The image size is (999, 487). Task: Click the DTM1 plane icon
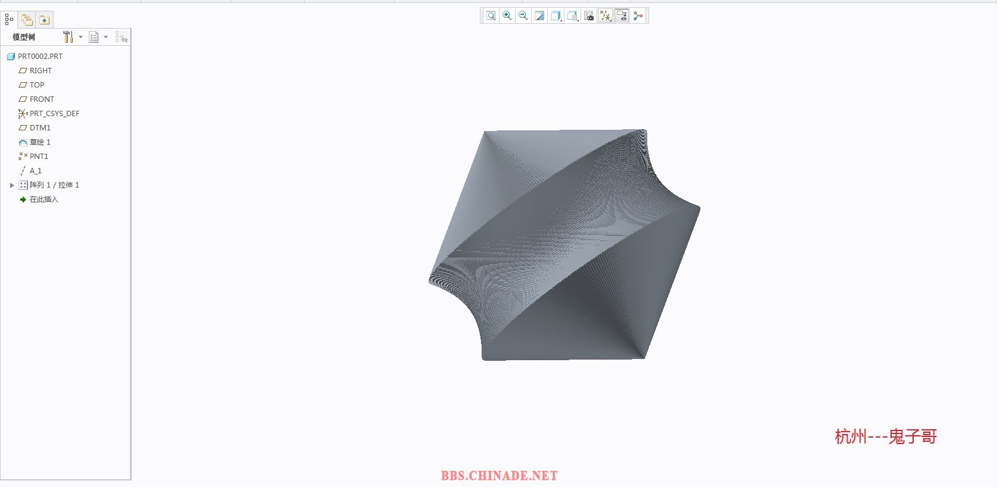[x=23, y=128]
